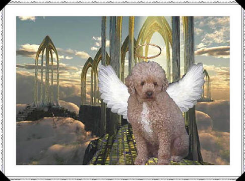Click the poodle's black nose
245x181 pixels.
(149, 94)
